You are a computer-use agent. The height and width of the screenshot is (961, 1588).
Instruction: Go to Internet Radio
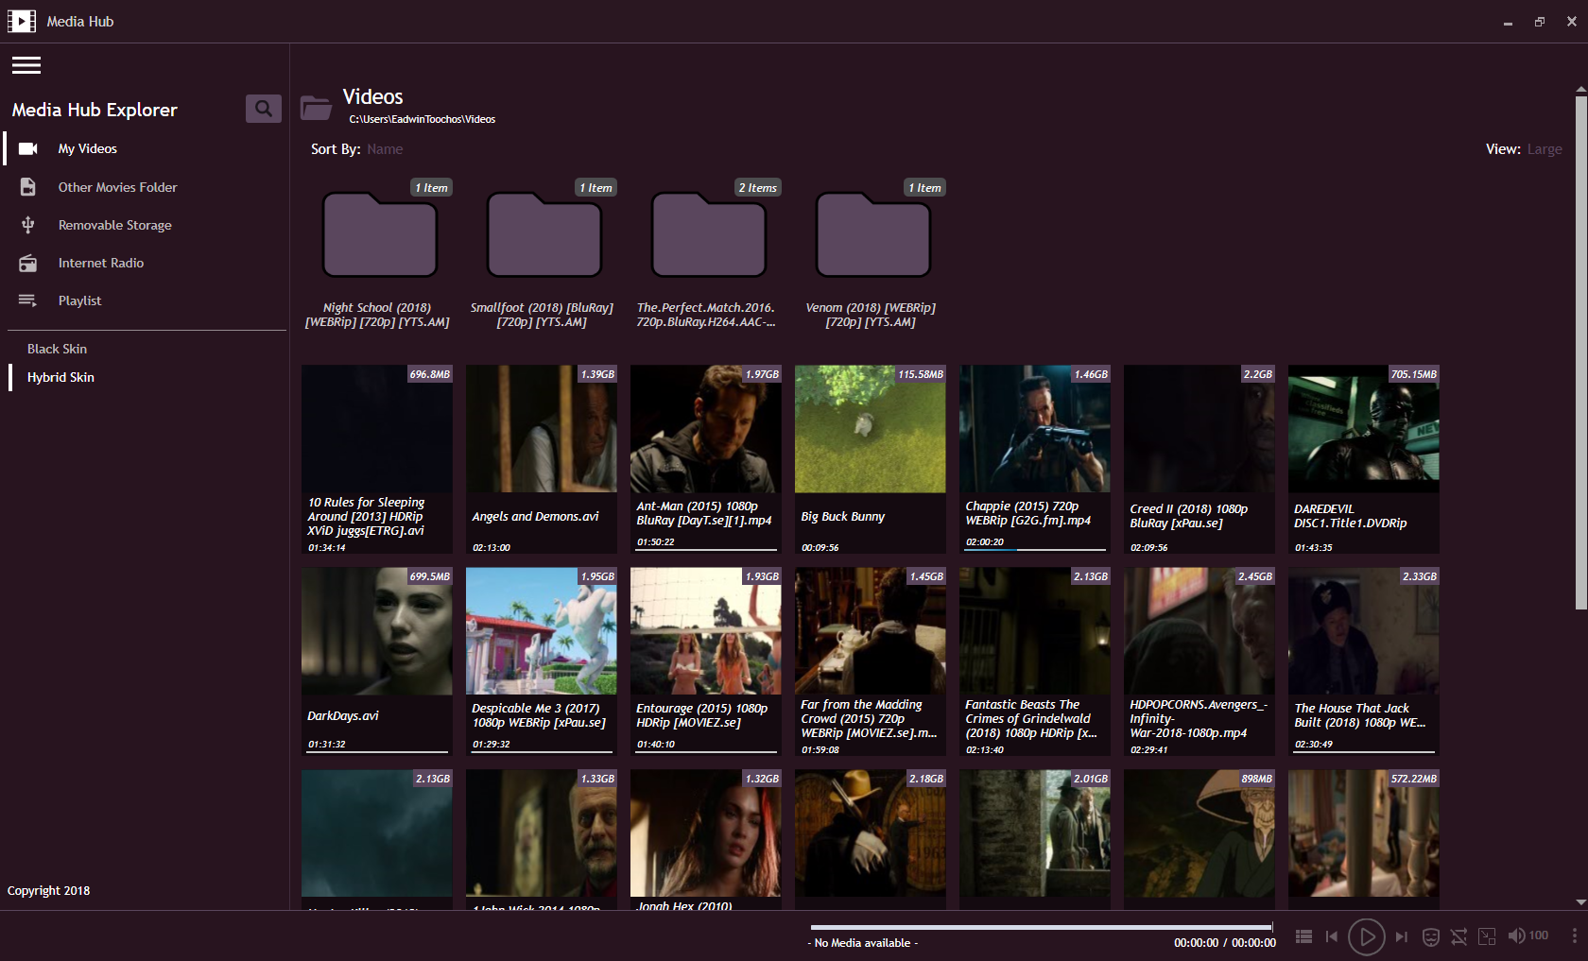click(x=101, y=263)
